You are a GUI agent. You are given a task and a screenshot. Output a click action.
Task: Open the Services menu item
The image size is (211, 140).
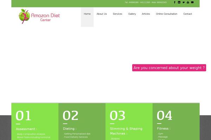click(117, 14)
